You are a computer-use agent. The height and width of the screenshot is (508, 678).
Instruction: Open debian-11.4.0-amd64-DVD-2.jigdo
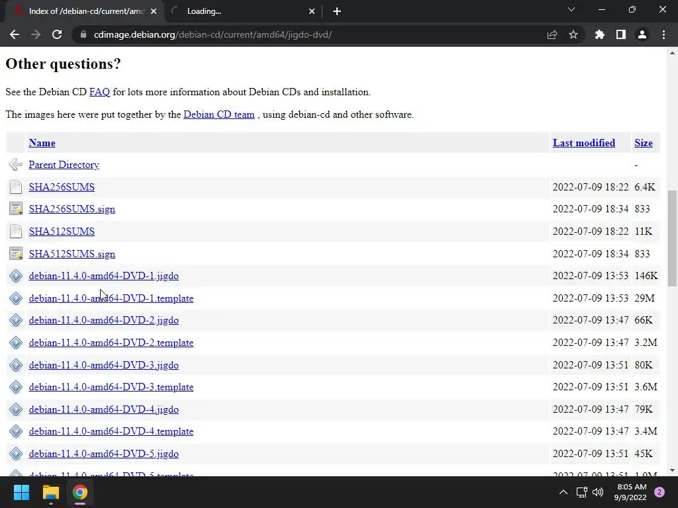[104, 321]
